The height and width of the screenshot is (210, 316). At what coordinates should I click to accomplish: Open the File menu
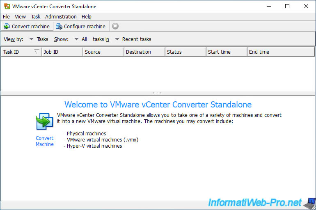tap(6, 17)
